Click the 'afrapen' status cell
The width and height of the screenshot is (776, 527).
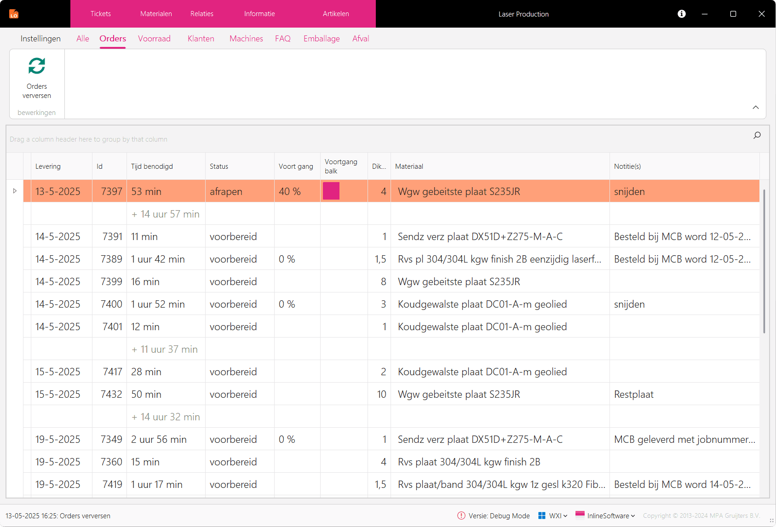click(x=240, y=191)
